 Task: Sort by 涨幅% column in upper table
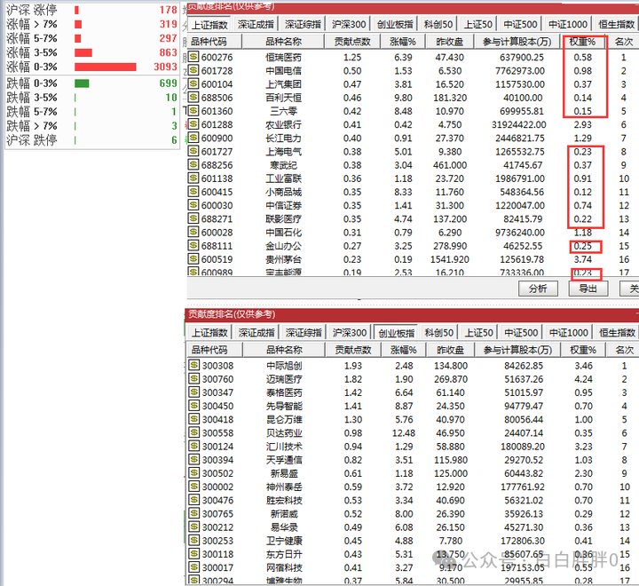[403, 42]
